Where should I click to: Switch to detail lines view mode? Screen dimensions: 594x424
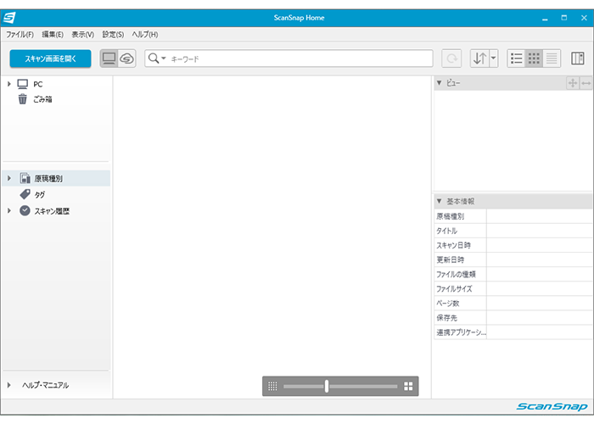552,59
